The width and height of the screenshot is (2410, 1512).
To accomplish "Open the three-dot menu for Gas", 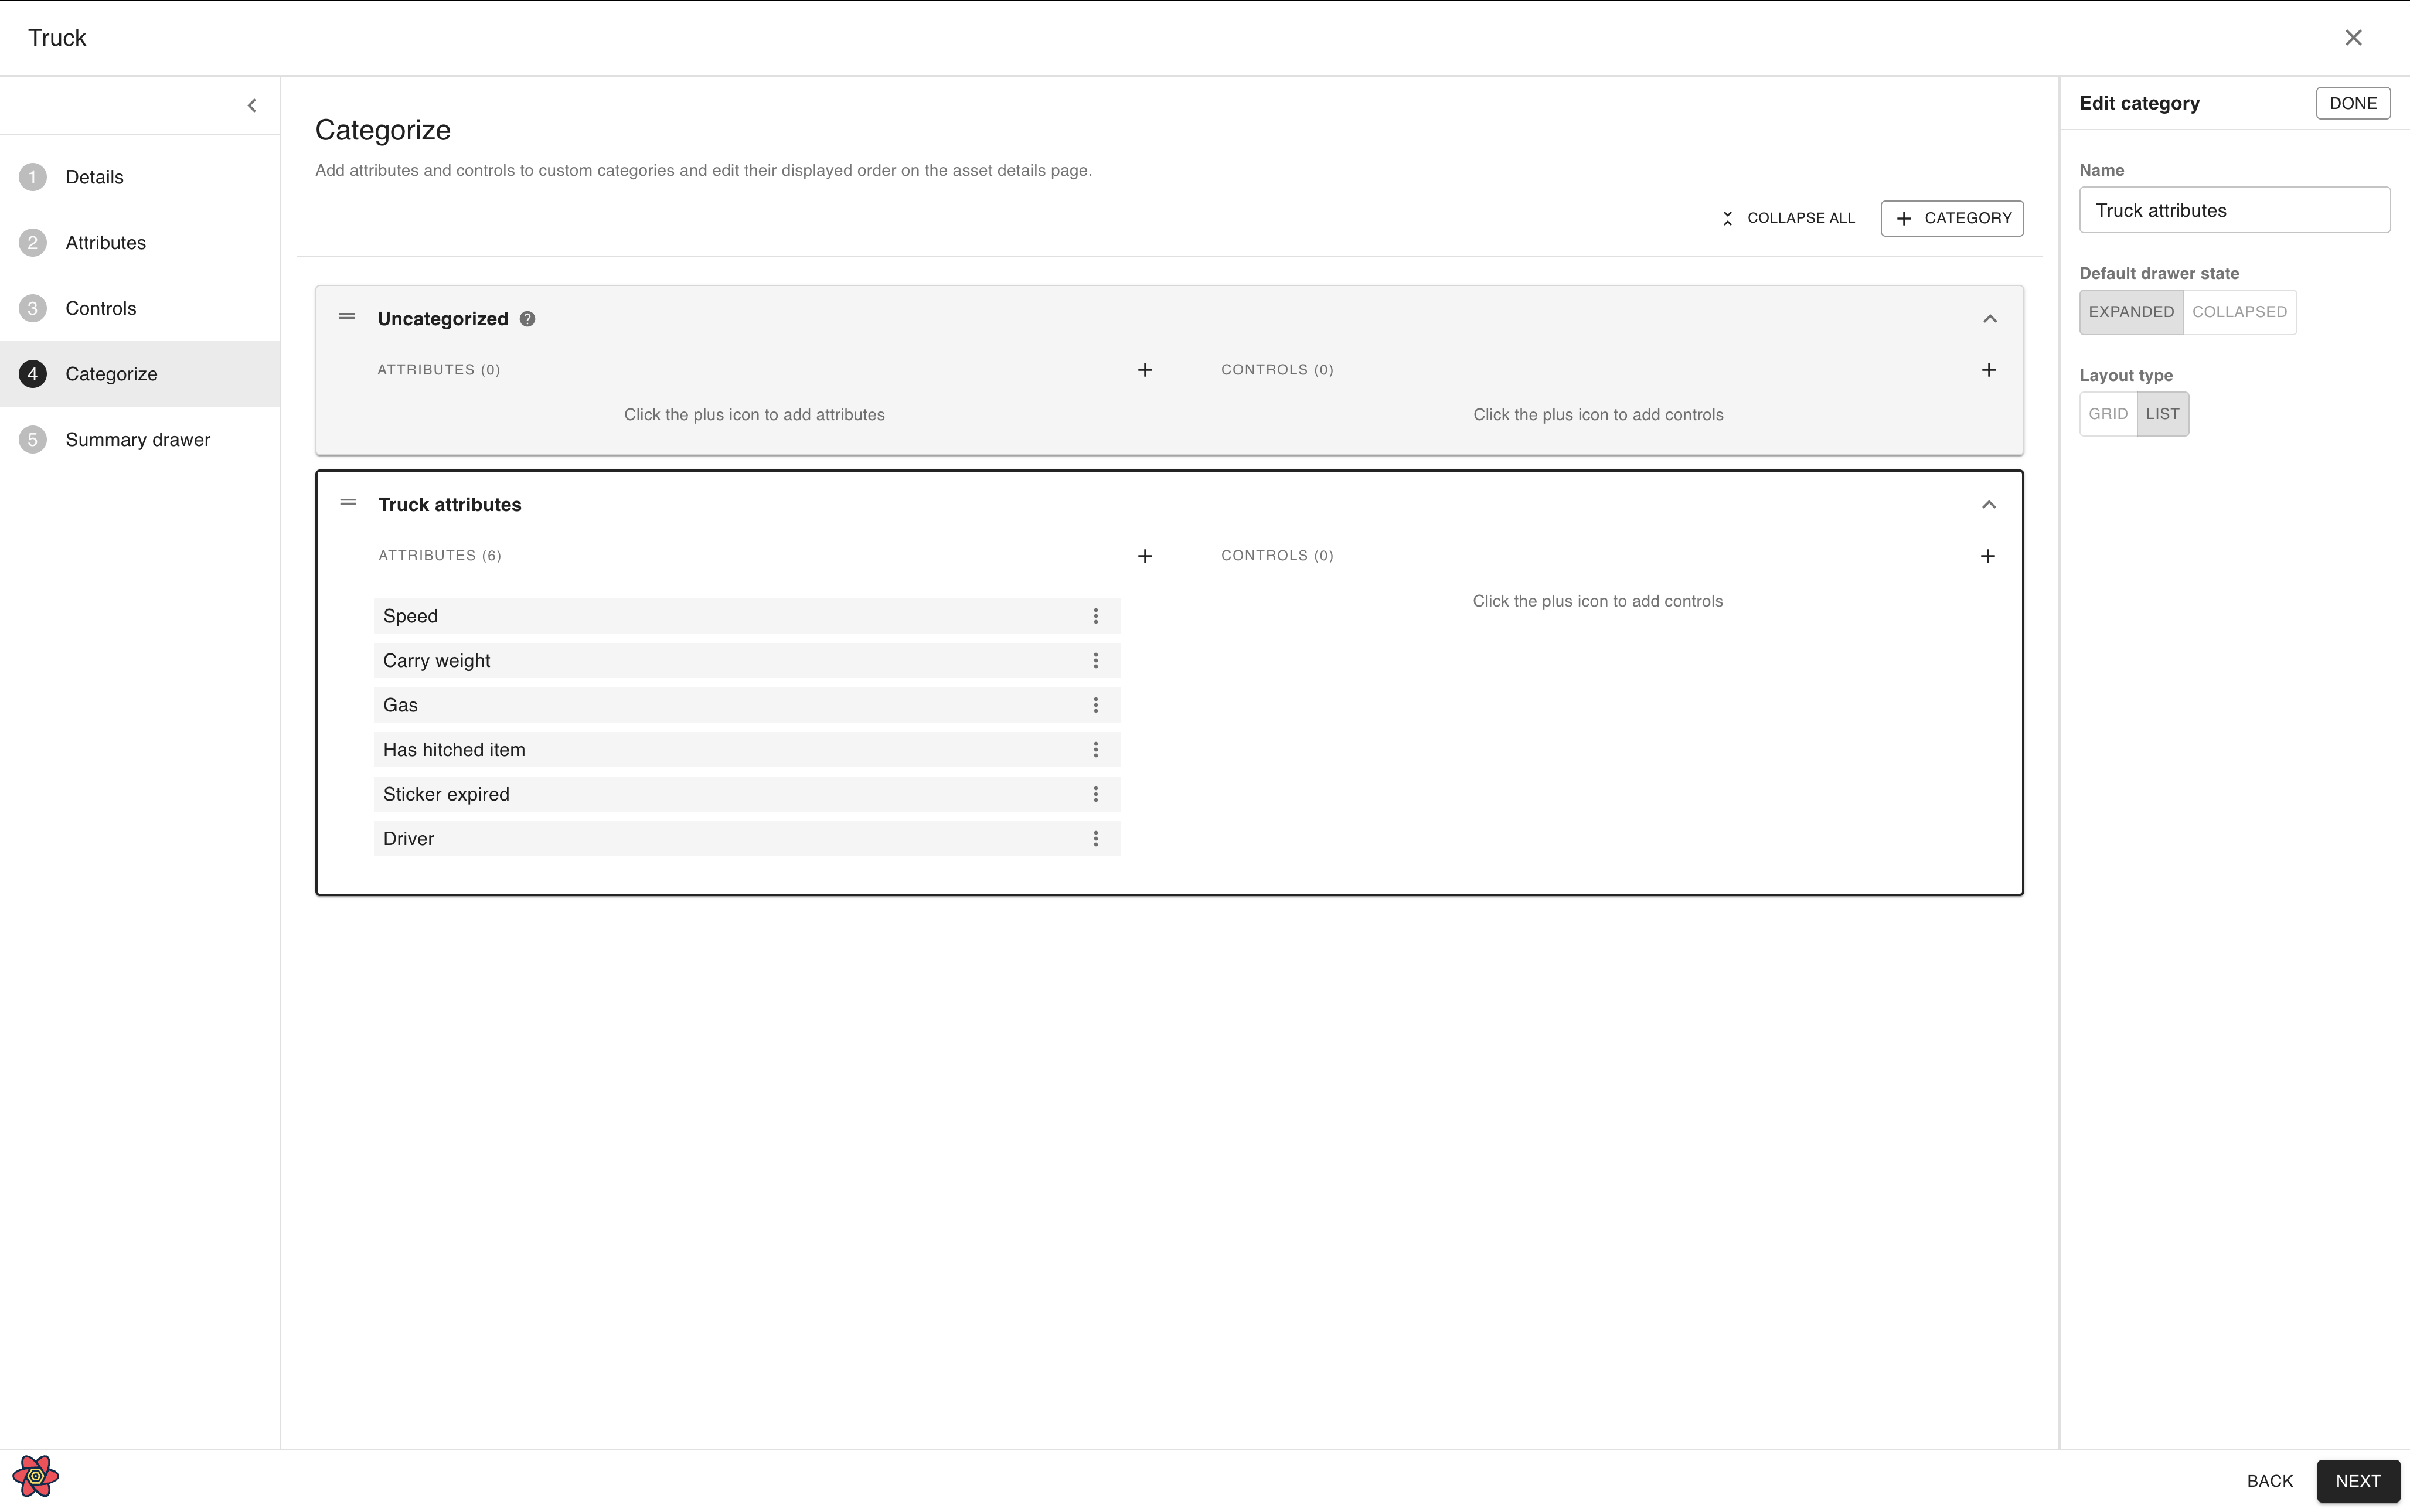I will [x=1095, y=705].
